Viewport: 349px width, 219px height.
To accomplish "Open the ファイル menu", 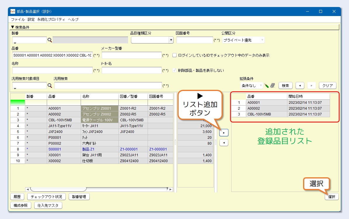I will tap(18, 20).
